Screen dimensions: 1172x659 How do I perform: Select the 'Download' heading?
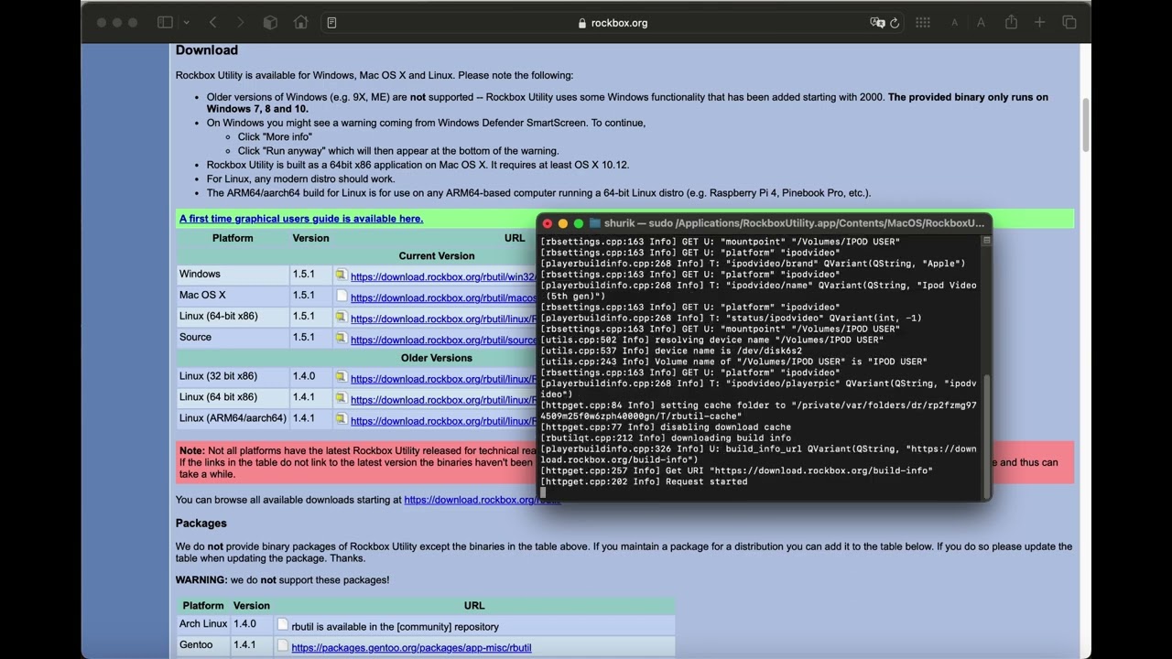pos(207,50)
